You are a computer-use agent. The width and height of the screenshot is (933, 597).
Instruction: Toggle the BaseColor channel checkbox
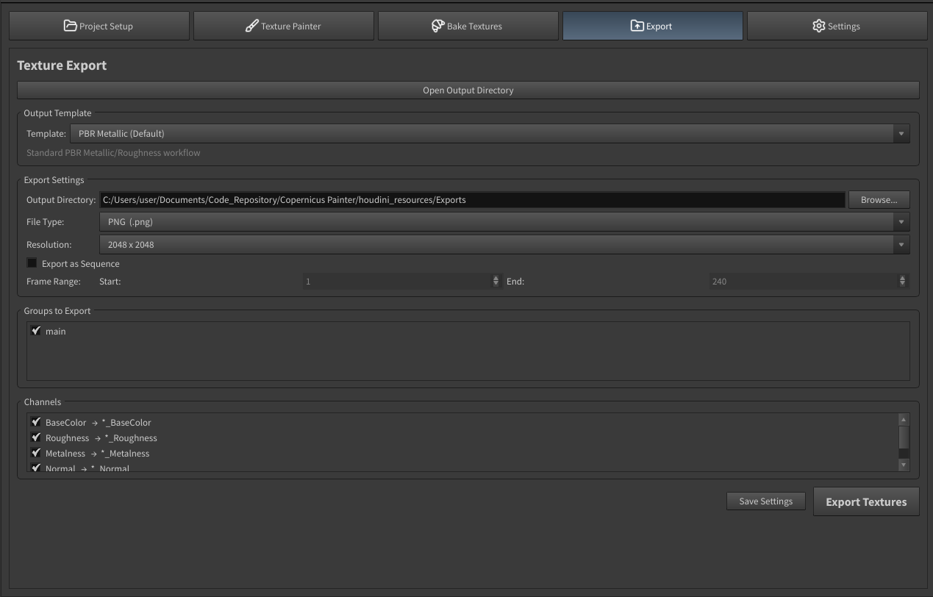[35, 422]
